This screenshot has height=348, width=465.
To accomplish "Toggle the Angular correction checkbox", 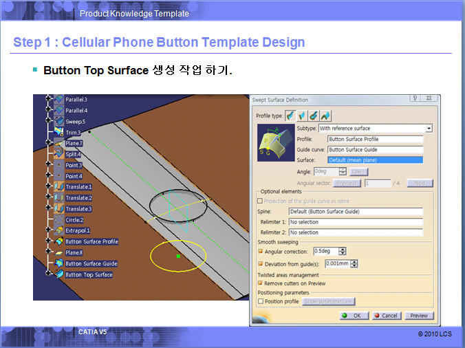I will (x=261, y=251).
